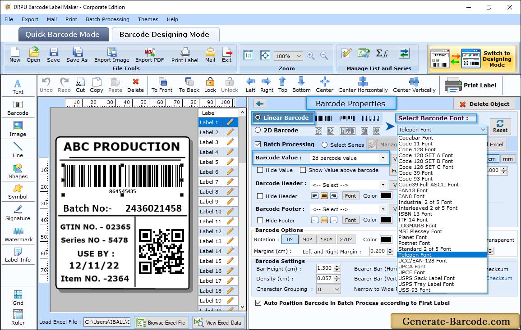Click the Mail icon in File Tools
Image resolution: width=521 pixels, height=330 pixels.
pyautogui.click(x=210, y=55)
